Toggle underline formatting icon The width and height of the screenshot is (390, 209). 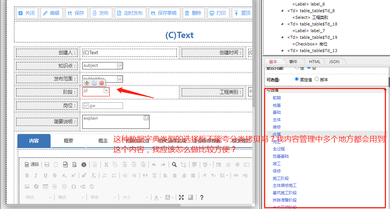point(45,175)
